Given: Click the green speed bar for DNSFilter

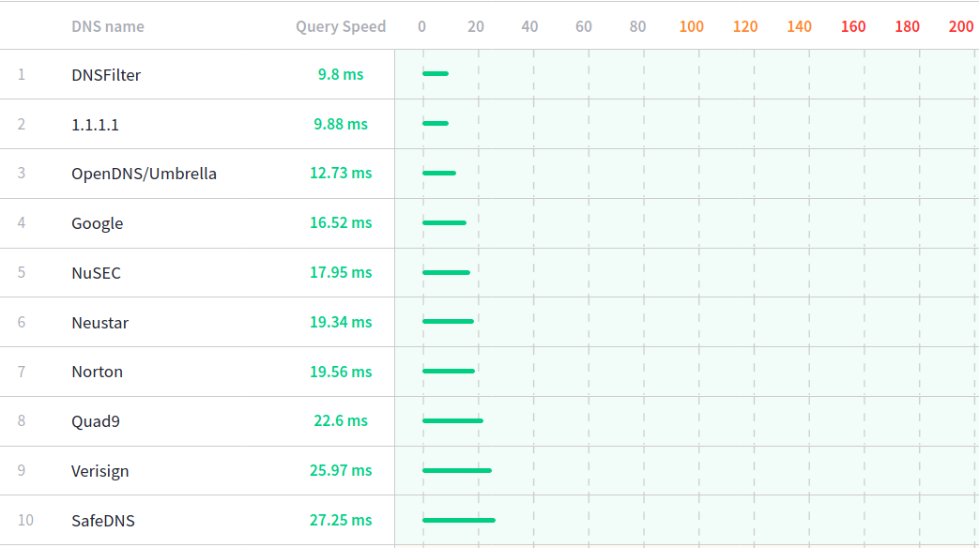Looking at the screenshot, I should pos(436,73).
